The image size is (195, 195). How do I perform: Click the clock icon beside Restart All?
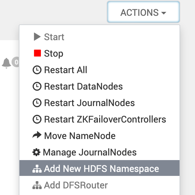(37, 70)
